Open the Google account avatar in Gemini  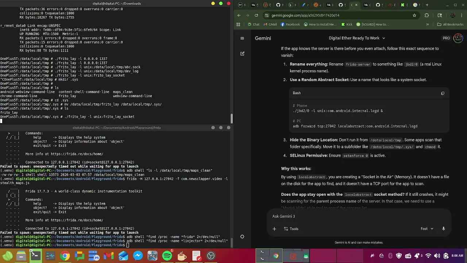tap(458, 38)
